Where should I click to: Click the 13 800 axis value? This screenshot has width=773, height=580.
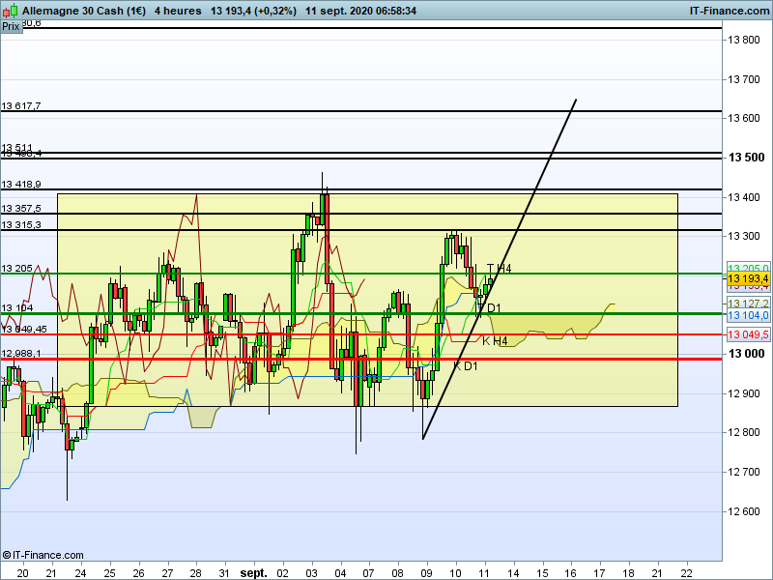pyautogui.click(x=744, y=40)
